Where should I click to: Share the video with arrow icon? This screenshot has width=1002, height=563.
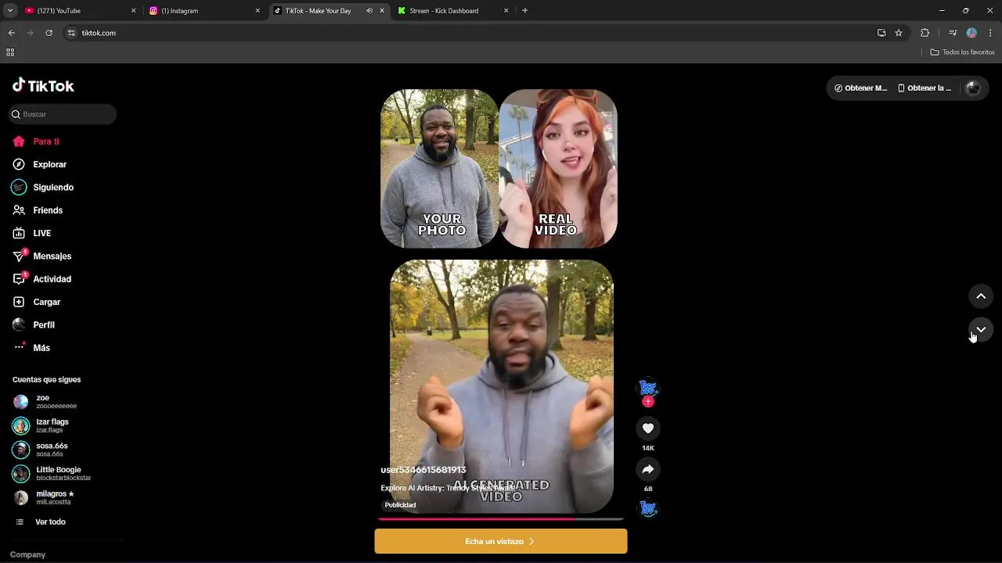click(648, 469)
